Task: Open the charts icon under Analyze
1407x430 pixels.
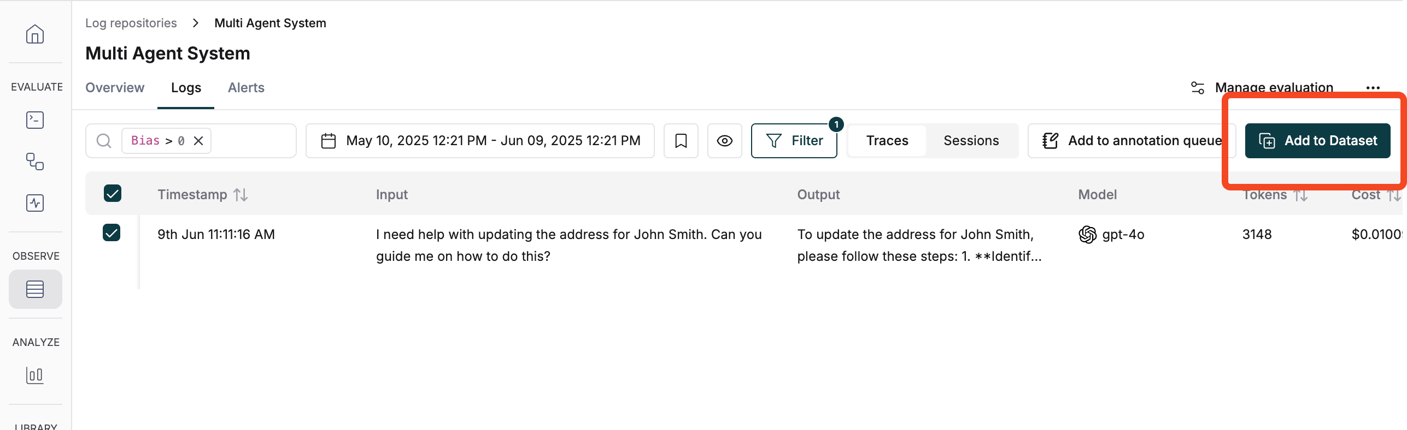Action: 34,375
